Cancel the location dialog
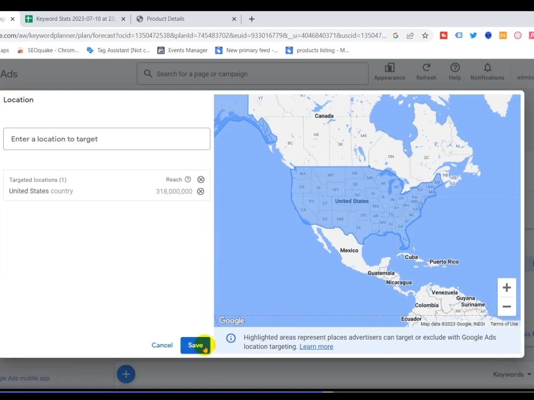This screenshot has width=534, height=400. tap(162, 345)
